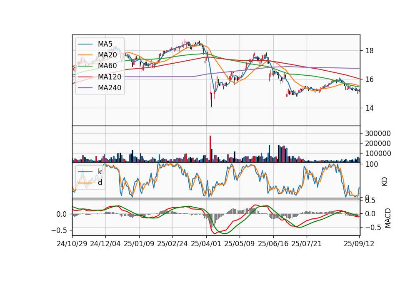Click the vertical MACD axis title
Image resolution: width=400 pixels, height=287 pixels.
click(388, 218)
